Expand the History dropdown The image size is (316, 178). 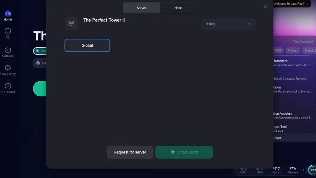coord(228,24)
